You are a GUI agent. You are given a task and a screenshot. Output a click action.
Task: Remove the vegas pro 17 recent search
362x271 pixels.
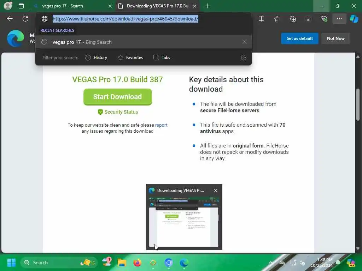pyautogui.click(x=245, y=42)
